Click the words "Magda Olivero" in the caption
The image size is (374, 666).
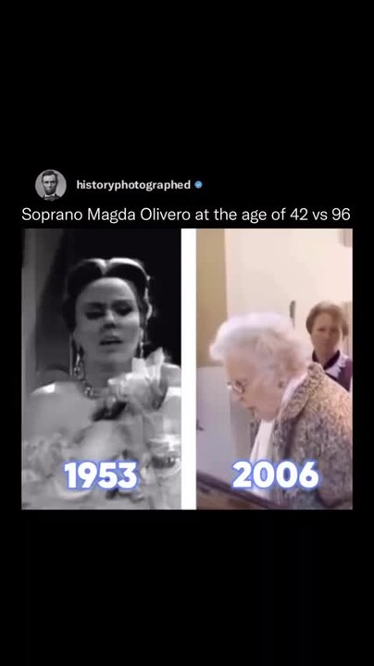[x=139, y=215]
